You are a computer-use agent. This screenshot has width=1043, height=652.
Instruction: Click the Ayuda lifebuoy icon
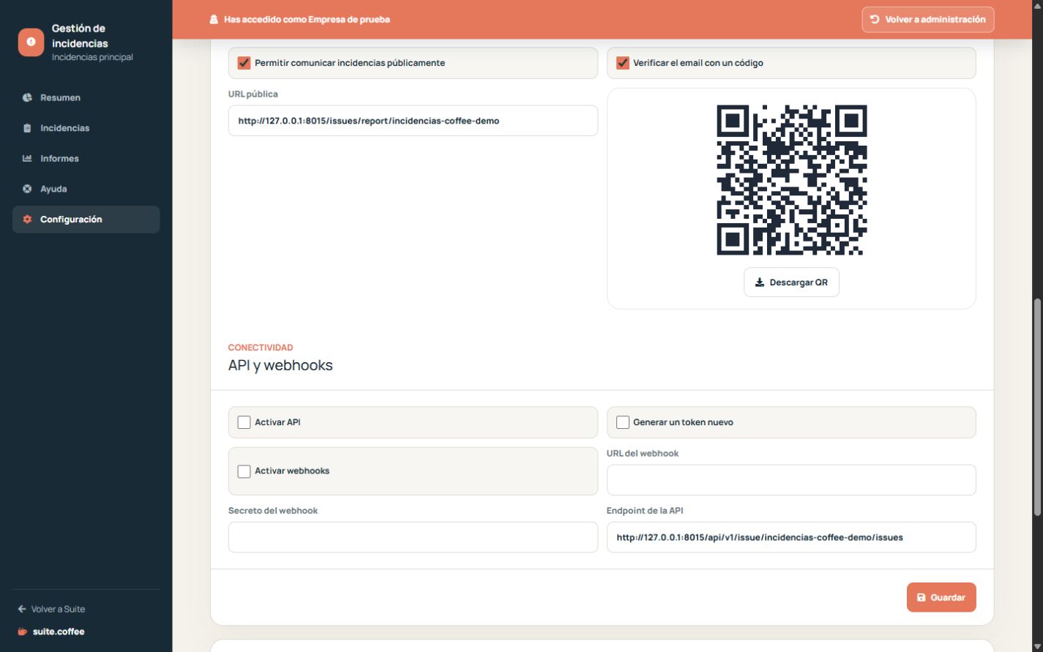(x=27, y=189)
